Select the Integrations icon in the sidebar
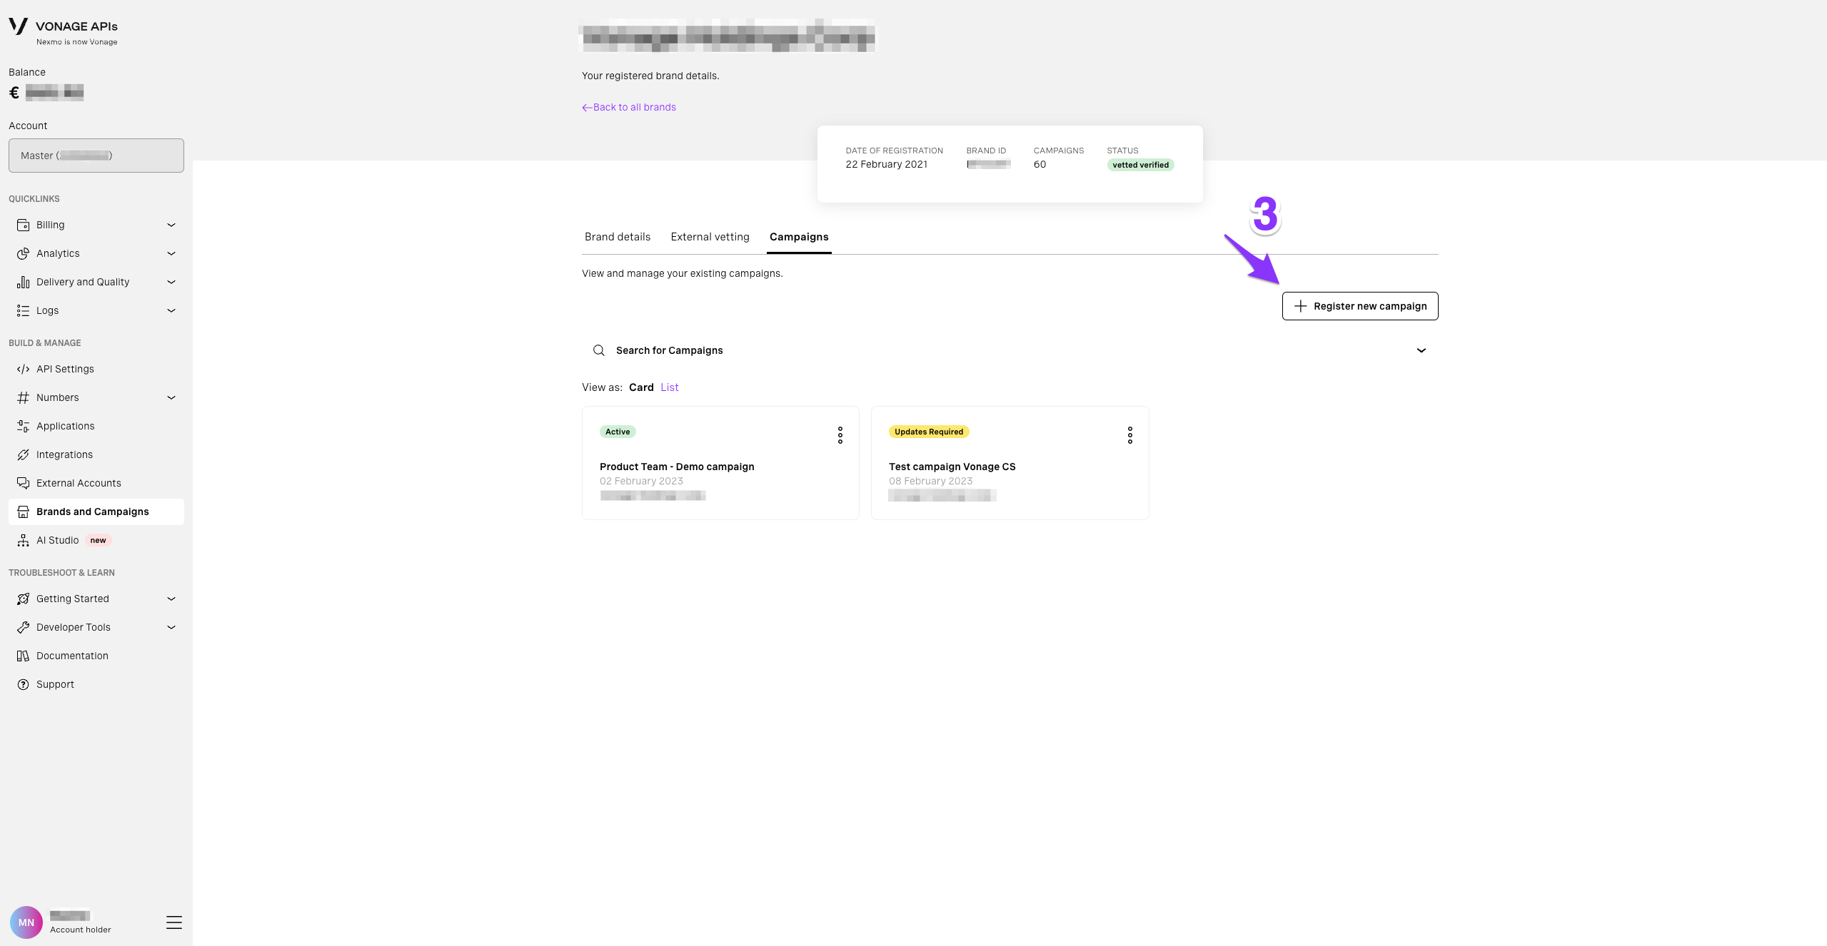This screenshot has height=946, width=1827. point(22,454)
